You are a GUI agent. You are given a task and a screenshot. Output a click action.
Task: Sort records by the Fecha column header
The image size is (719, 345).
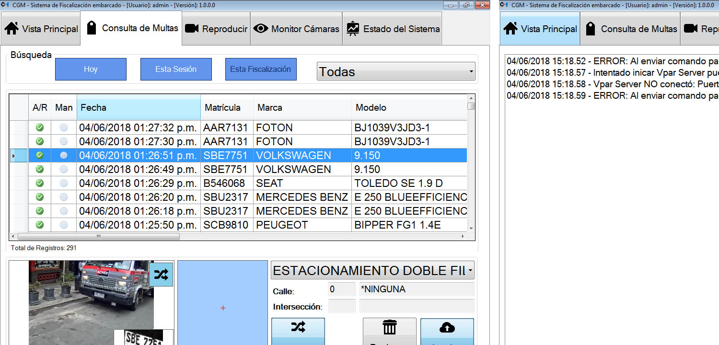coord(139,108)
